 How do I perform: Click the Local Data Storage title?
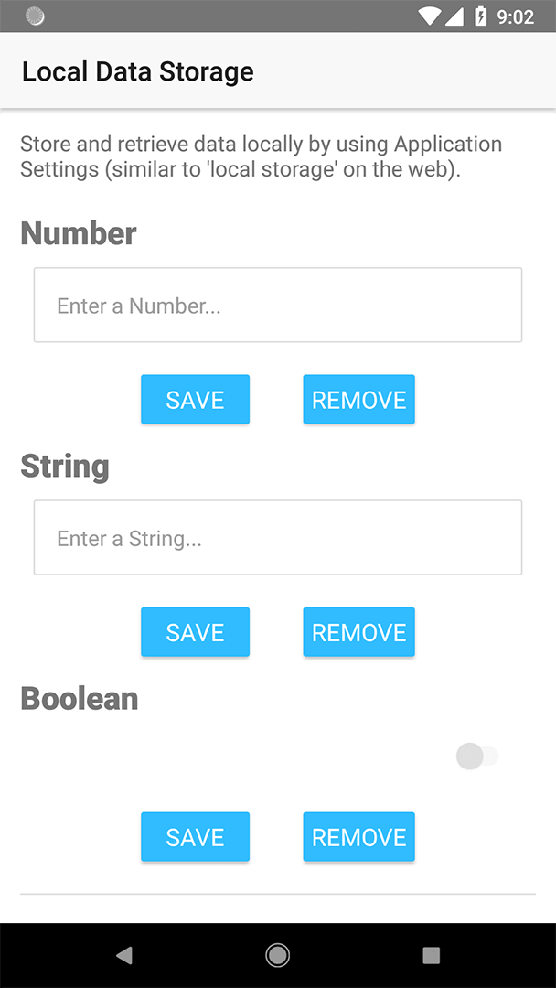pos(137,70)
